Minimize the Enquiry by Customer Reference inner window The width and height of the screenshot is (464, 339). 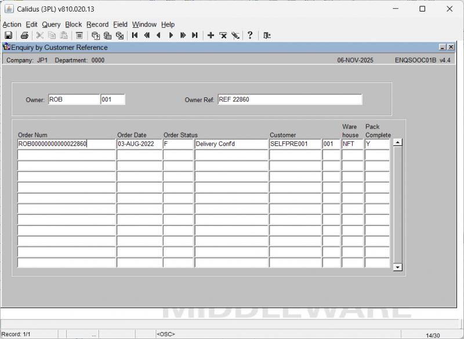pos(443,48)
